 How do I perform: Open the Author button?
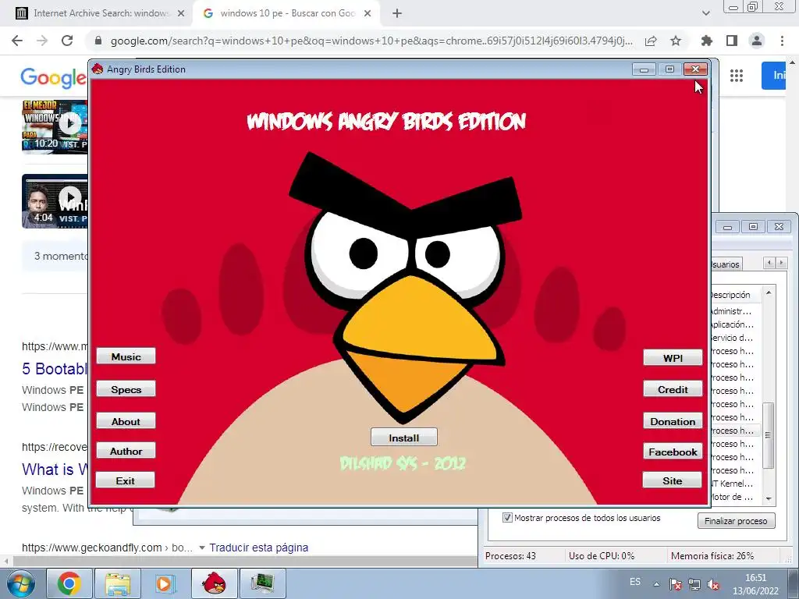coord(126,451)
